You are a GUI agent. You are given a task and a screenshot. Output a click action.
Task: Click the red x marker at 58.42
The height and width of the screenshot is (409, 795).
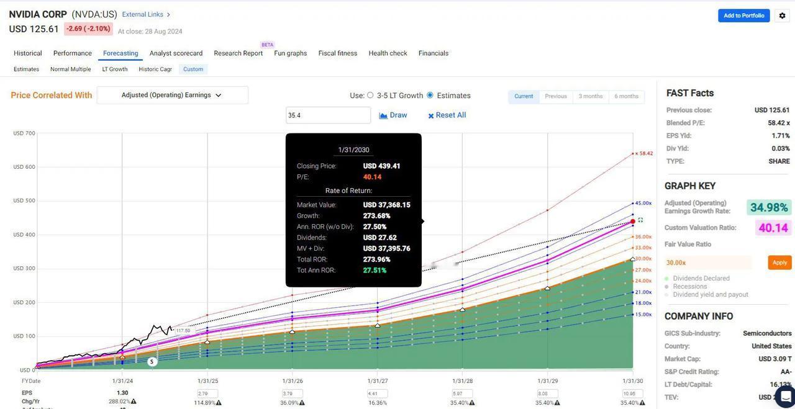(634, 153)
